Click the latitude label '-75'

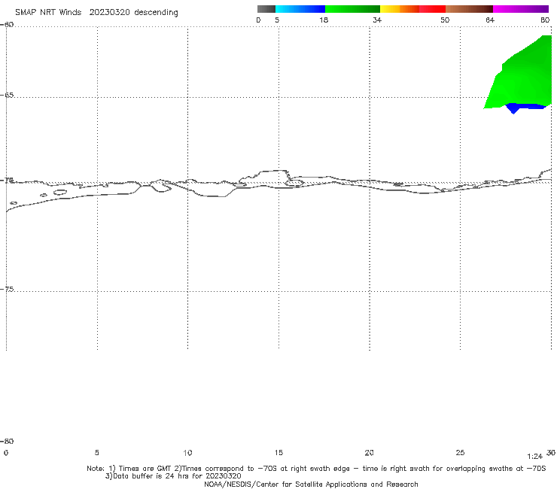[7, 289]
